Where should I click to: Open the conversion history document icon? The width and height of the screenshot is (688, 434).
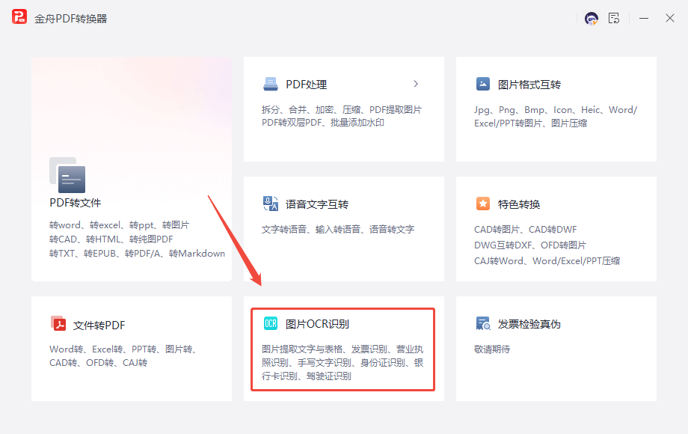click(x=614, y=18)
